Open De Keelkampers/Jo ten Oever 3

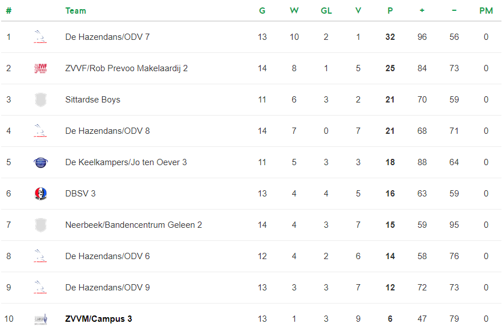[x=126, y=162]
